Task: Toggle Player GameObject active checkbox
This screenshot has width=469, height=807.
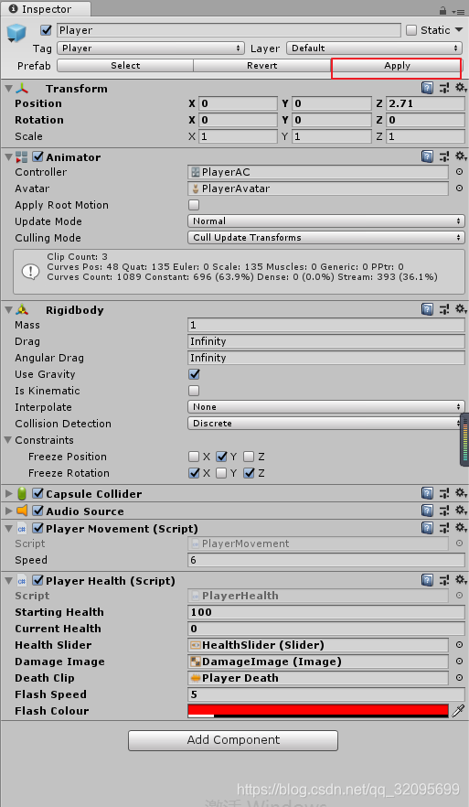Action: pyautogui.click(x=47, y=30)
